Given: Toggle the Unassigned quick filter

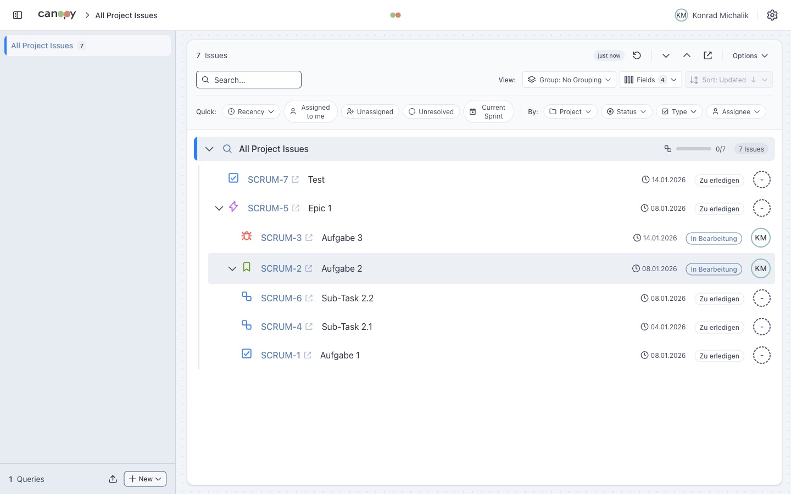Looking at the screenshot, I should tap(370, 111).
